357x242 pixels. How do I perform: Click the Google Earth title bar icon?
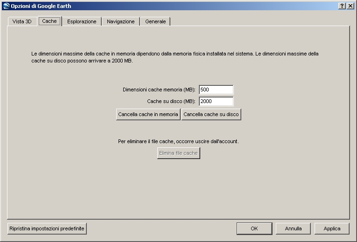7,6
